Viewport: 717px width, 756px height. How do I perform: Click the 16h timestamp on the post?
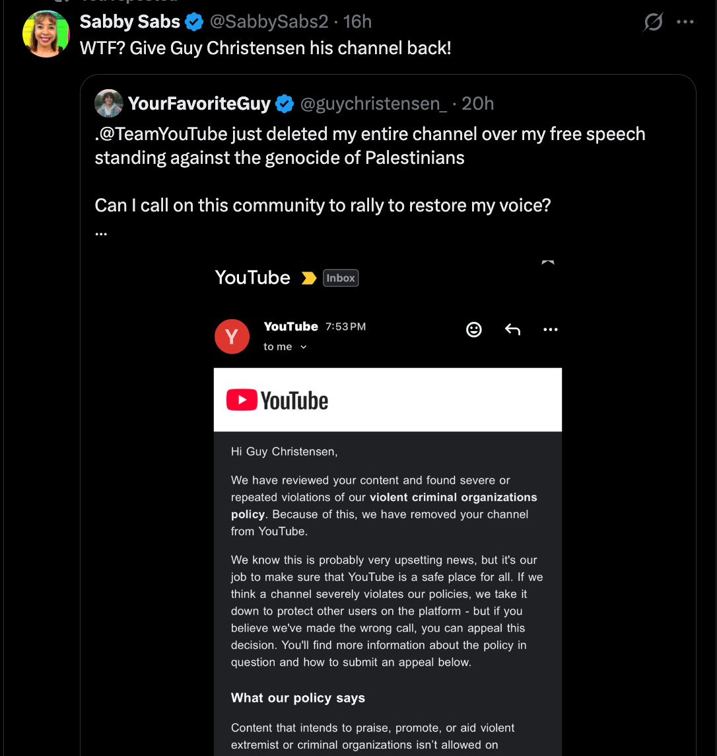[x=357, y=22]
